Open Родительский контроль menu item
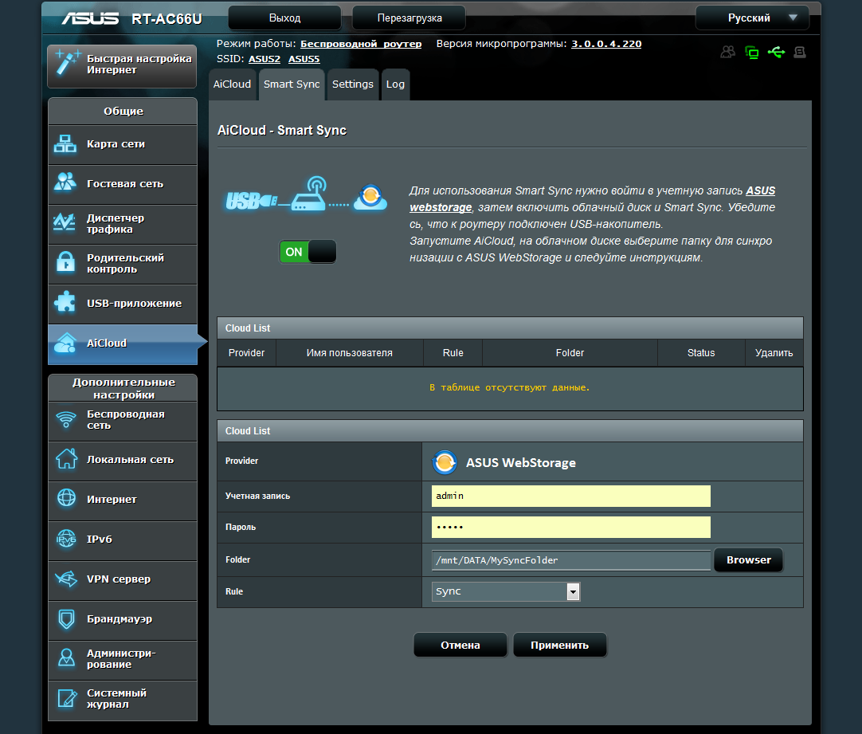Image resolution: width=862 pixels, height=734 pixels. [123, 264]
